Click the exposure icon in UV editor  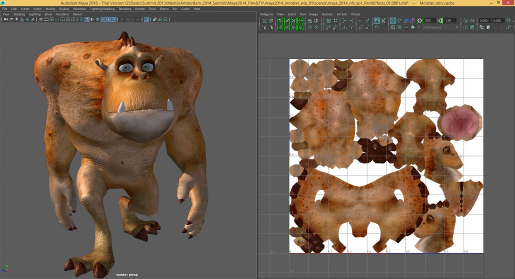[420, 21]
